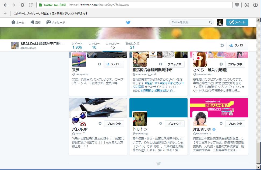Open gear menu on バレルJP card
Image resolution: width=261 pixels, height=170 pixels.
pyautogui.click(x=100, y=123)
